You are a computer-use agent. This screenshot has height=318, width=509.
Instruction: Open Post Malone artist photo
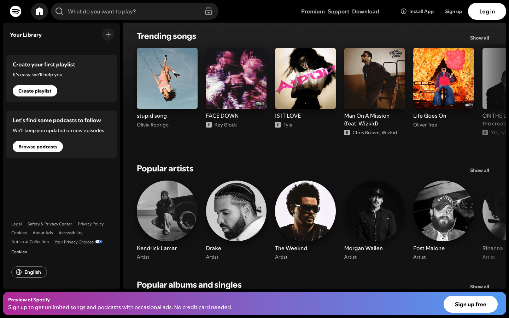[444, 211]
